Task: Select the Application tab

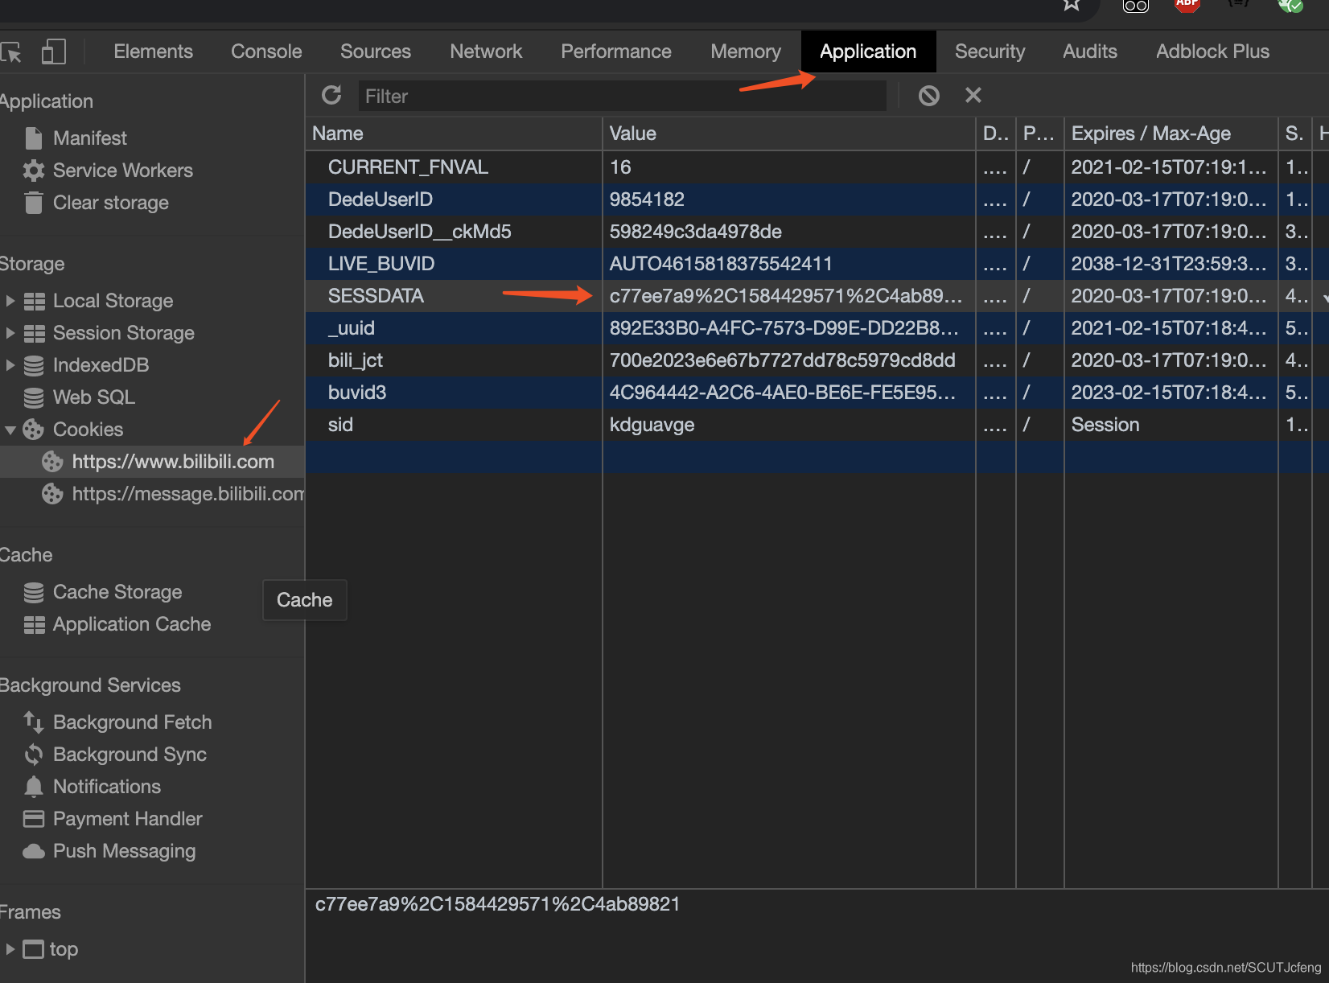Action: [868, 51]
